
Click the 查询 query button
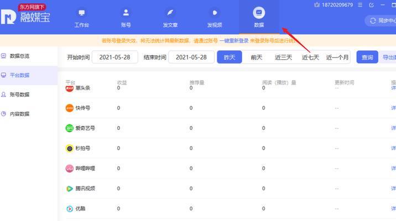coord(367,57)
